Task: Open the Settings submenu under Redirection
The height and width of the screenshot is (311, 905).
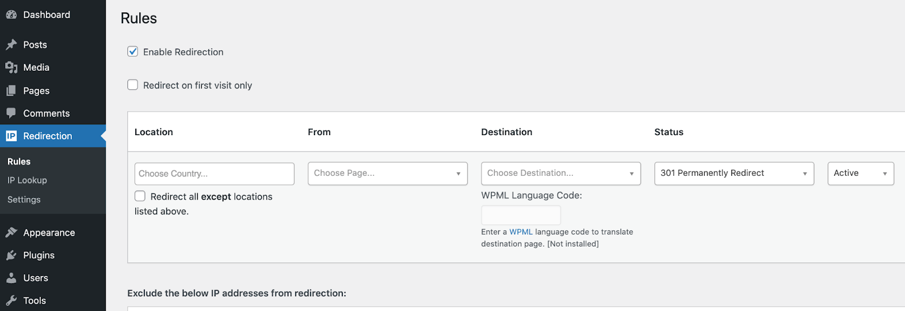Action: pos(24,200)
